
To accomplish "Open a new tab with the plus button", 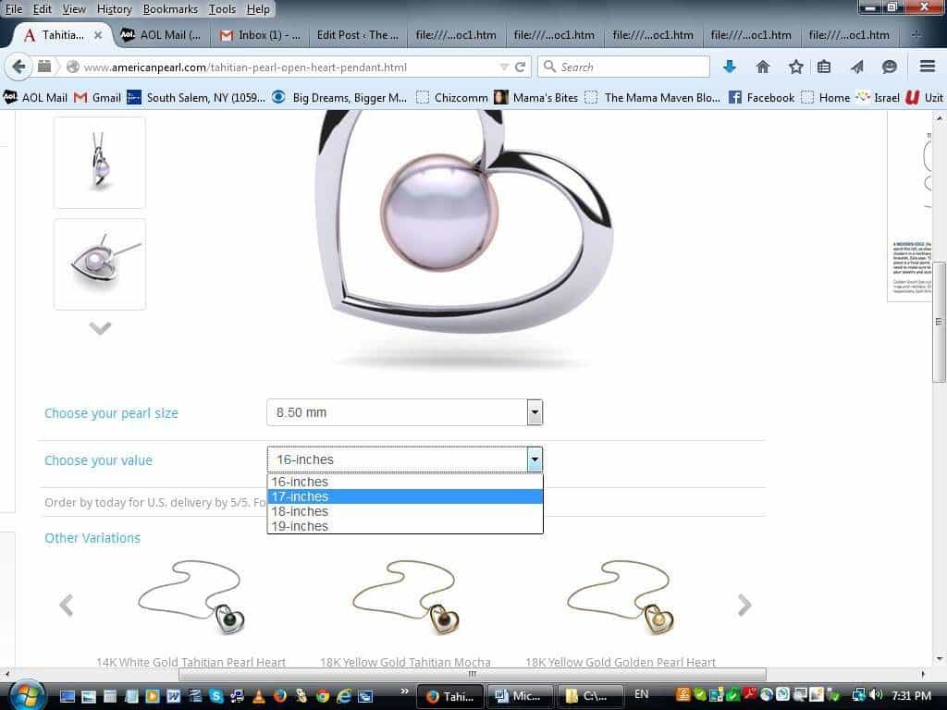I will [x=916, y=35].
